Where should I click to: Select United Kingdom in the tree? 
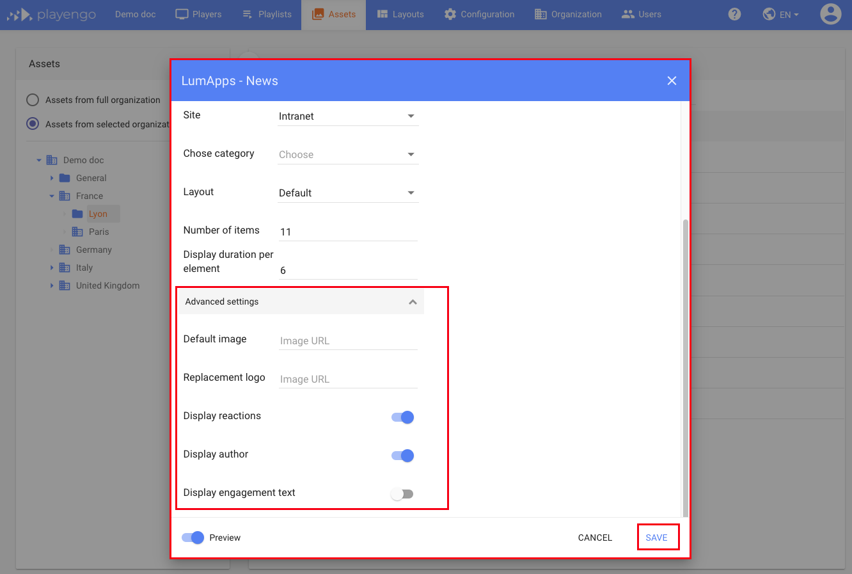pyautogui.click(x=107, y=285)
